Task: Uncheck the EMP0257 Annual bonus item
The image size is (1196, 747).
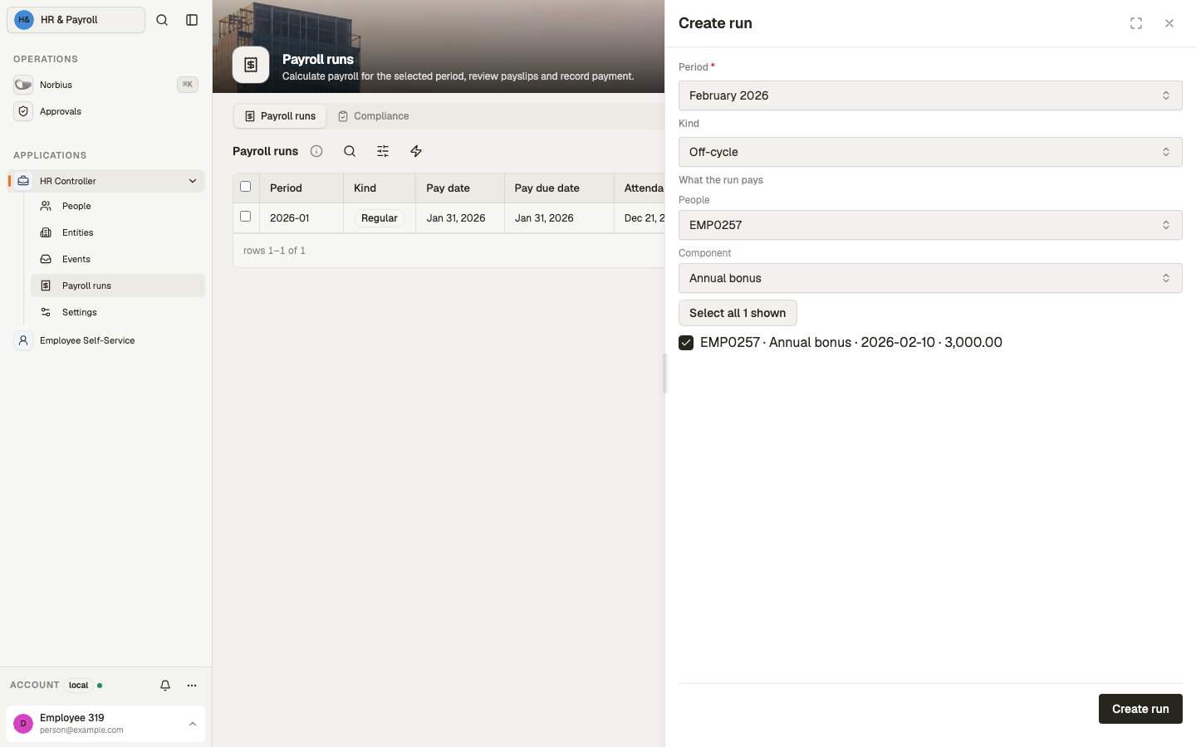Action: click(x=686, y=343)
